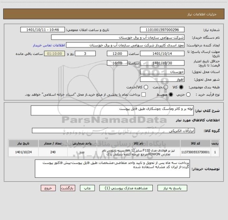Viewport: 228px width, 220px height.
Task: Click the price validity time 16:00 field
Action: [117, 63]
